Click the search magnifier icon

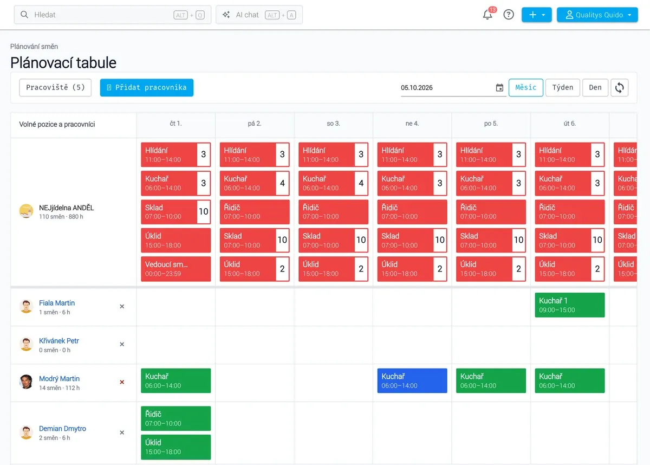click(24, 15)
